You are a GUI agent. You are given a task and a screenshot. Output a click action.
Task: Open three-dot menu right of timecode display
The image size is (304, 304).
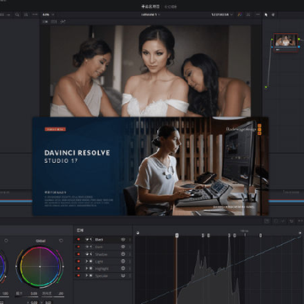click(257, 14)
